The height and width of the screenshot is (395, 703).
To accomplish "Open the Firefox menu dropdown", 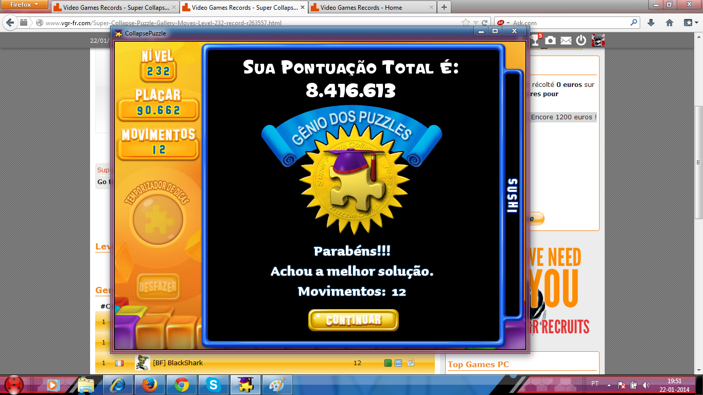I will point(25,5).
